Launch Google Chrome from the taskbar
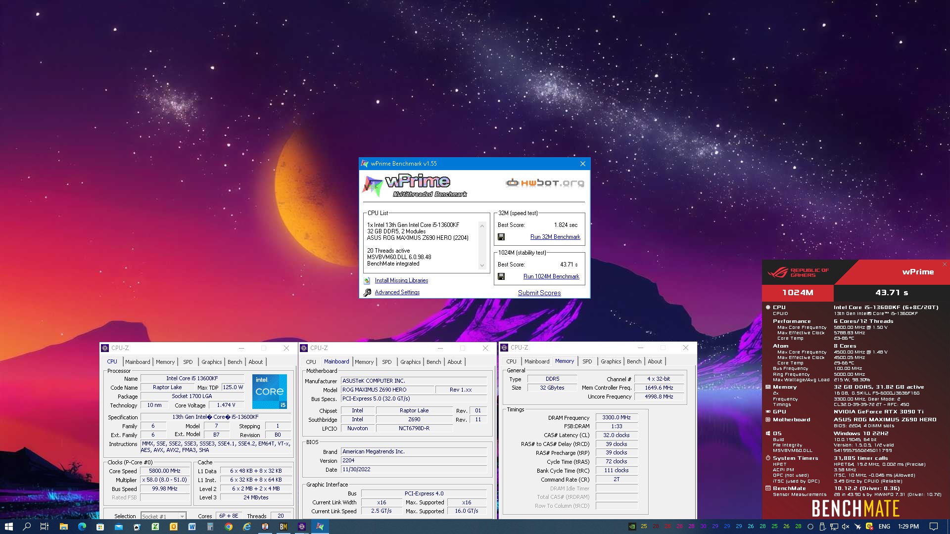 [x=228, y=527]
